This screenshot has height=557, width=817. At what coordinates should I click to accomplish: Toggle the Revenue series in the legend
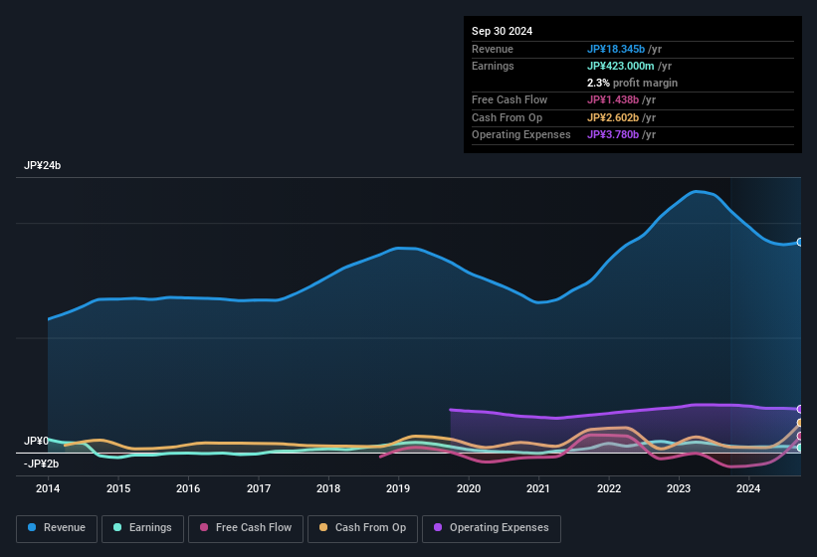tap(57, 527)
